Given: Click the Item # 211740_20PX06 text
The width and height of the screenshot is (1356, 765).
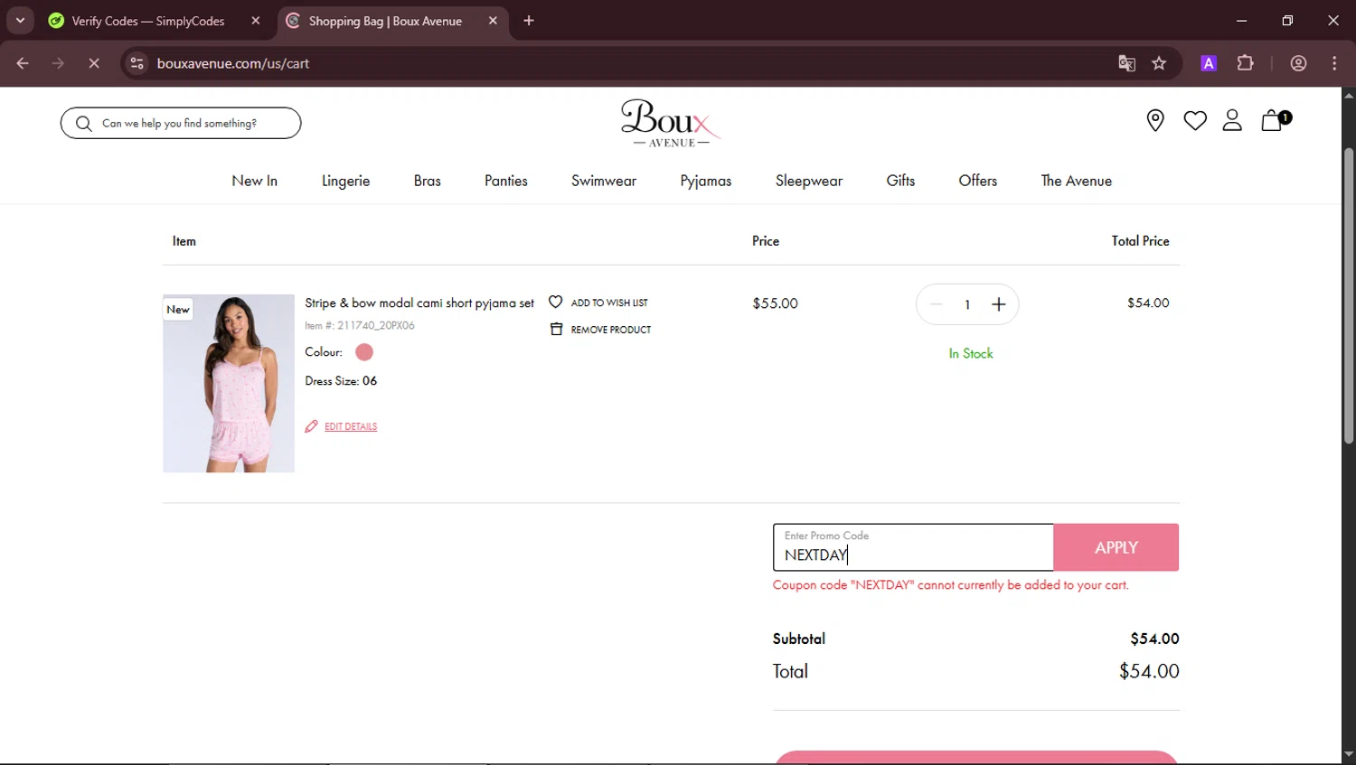Looking at the screenshot, I should pyautogui.click(x=360, y=325).
